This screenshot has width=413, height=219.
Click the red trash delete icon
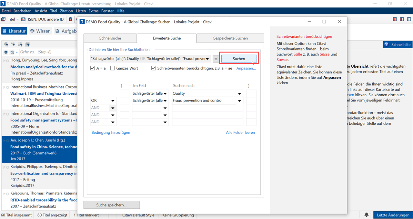pyautogui.click(x=71, y=19)
